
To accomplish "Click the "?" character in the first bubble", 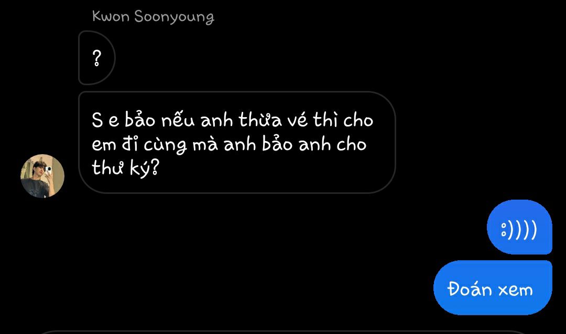I will coord(97,59).
